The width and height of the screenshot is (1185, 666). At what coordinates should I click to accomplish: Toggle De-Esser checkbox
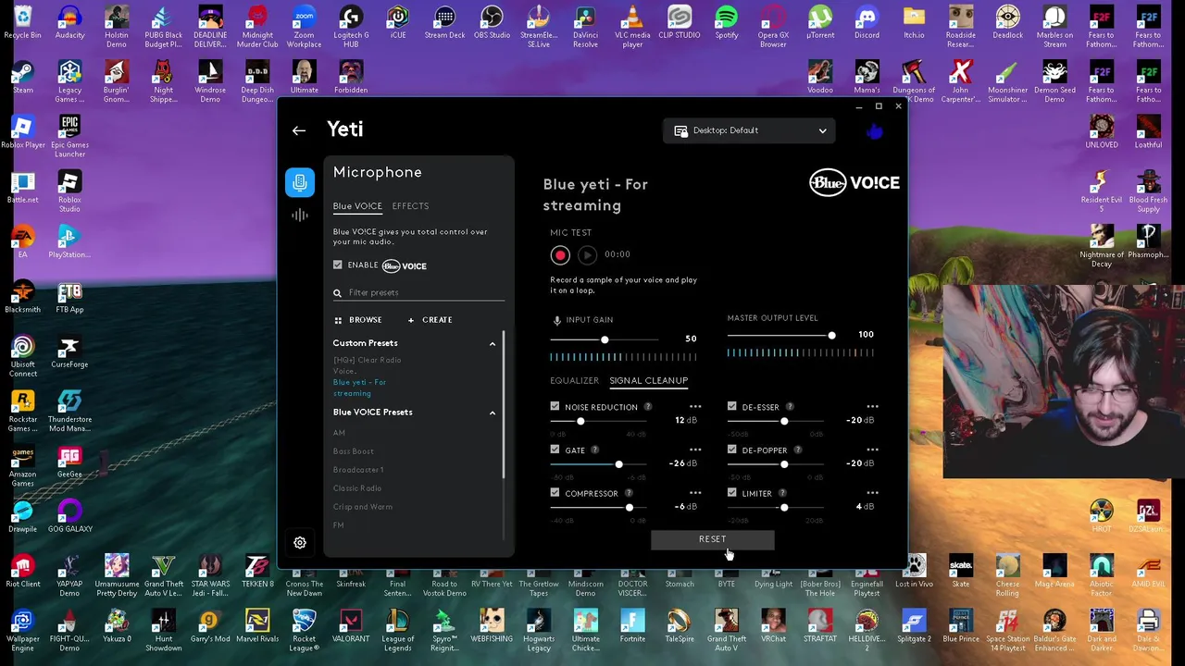[x=732, y=407]
